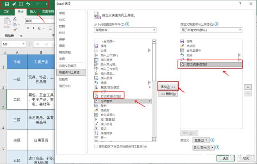
Task: Click the ? help button in the dialog title bar
Action: pos(240,4)
